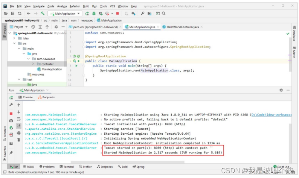Screen dimensions: 299x178
Task: Navigate forward with the right arrow icon
Action: tap(36, 14)
